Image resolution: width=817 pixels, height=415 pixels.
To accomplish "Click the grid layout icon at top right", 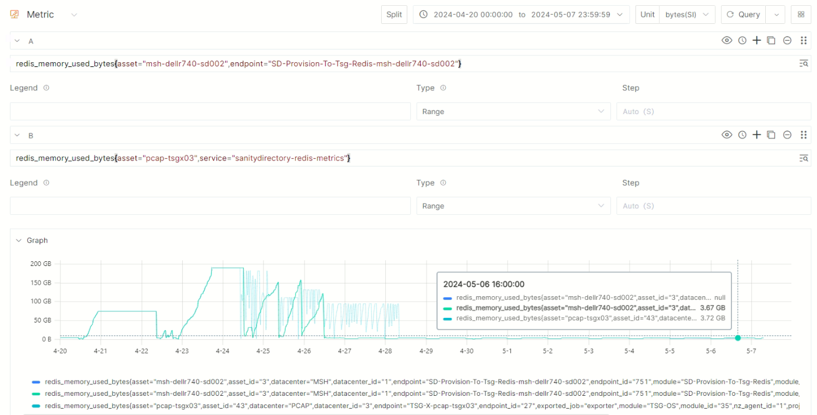I will [801, 15].
